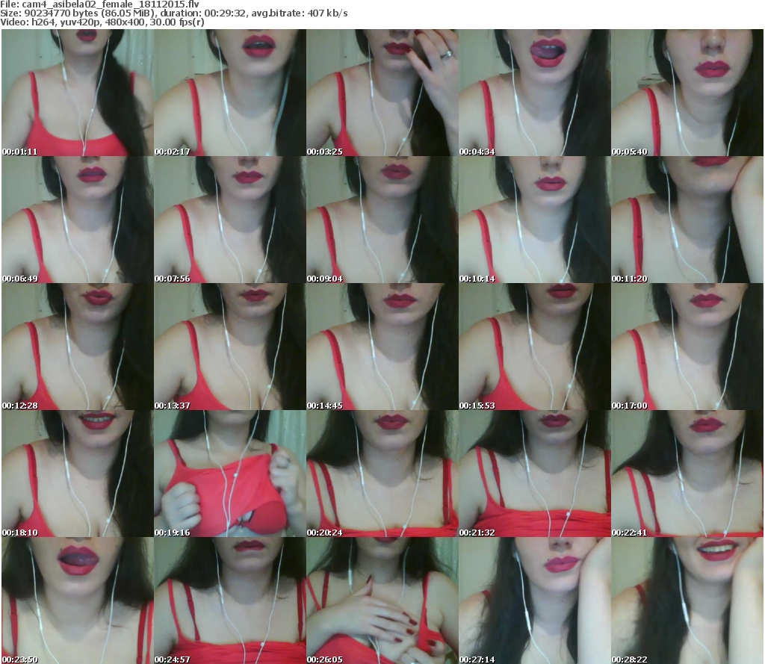Click the 'Video: h264, yuv420p' info line
Viewport: 765px width, 664px height.
click(102, 22)
